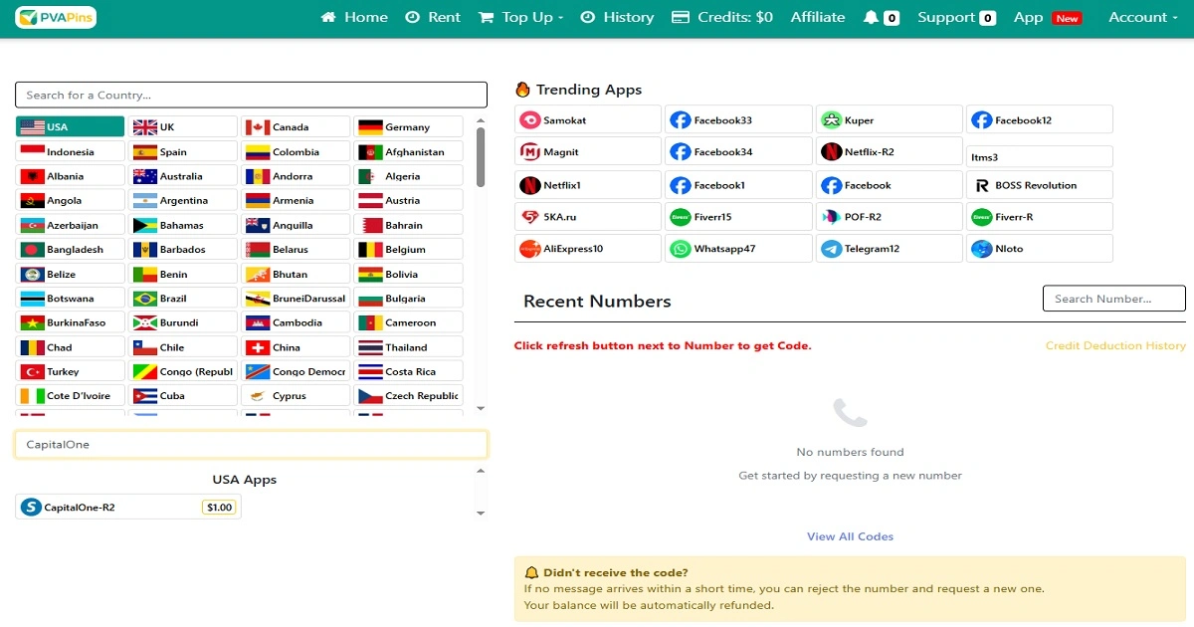Select the Magnit trending app

pyautogui.click(x=588, y=151)
